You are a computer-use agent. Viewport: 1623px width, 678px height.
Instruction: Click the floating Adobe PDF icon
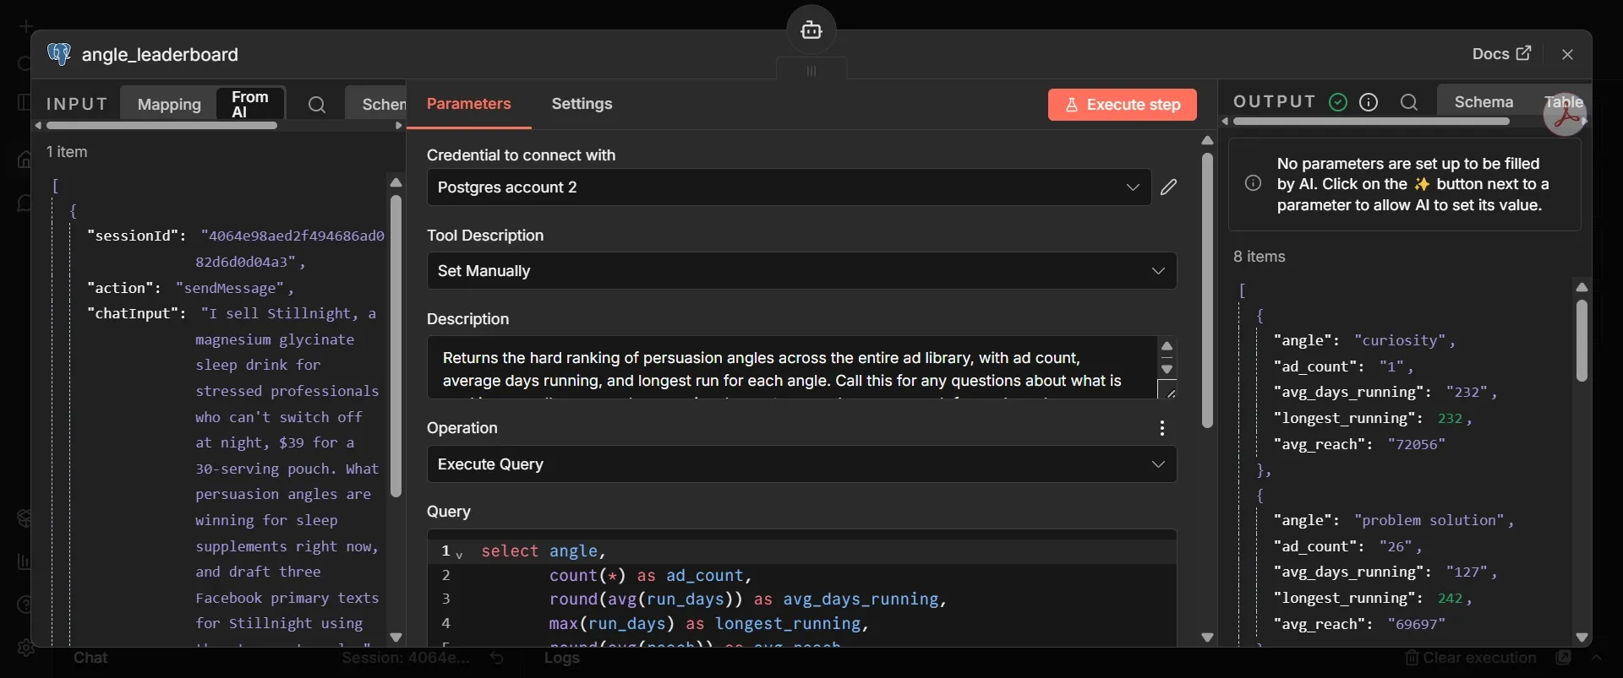click(1566, 115)
